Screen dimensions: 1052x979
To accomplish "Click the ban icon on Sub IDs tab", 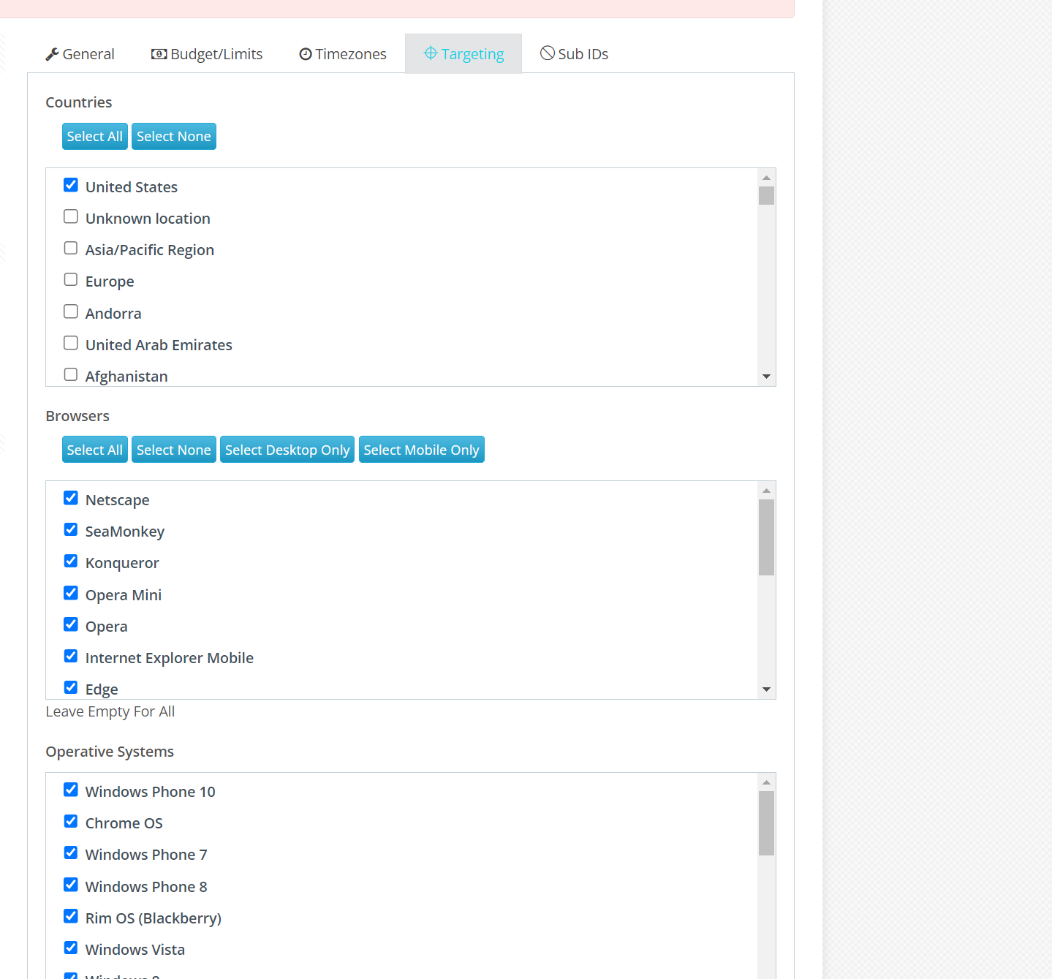I will 548,53.
